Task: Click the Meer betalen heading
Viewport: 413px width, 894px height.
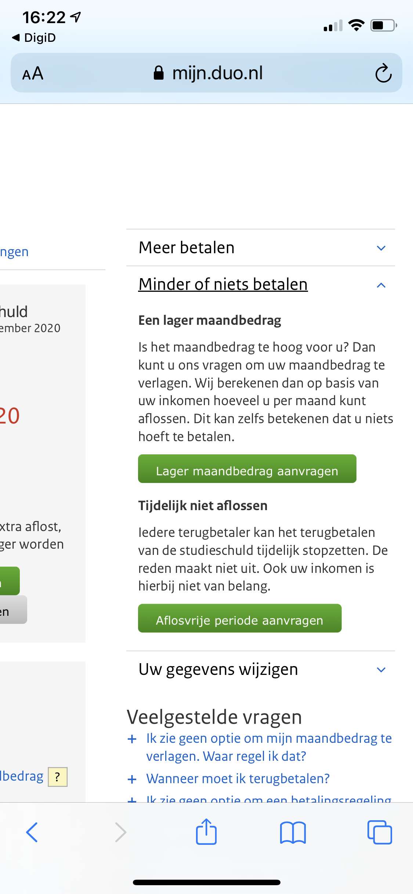Action: 186,248
